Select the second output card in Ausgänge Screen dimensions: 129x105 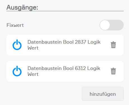point(65,71)
